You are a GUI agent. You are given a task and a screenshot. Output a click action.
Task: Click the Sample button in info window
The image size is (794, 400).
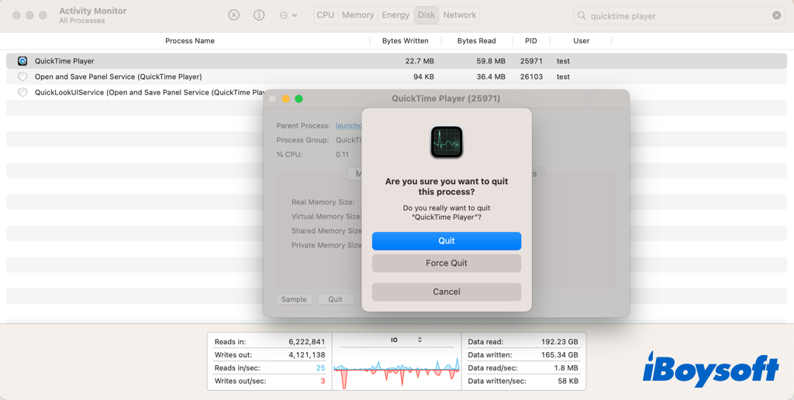coord(294,299)
